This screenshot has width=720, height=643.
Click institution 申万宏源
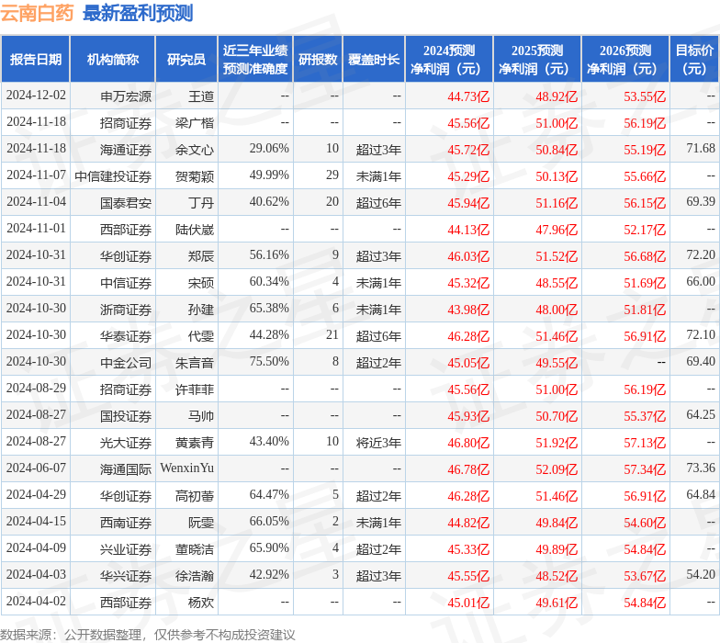pos(126,96)
